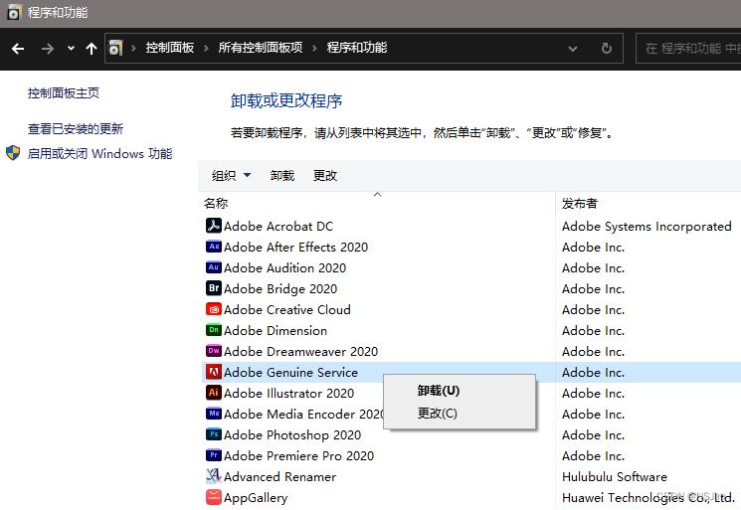
Task: Navigate to 控制面板 in the breadcrumb
Action: (x=170, y=48)
